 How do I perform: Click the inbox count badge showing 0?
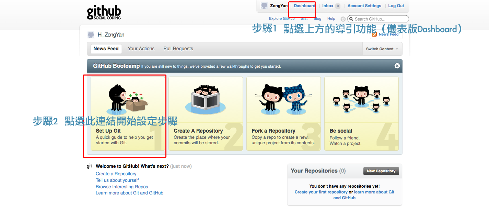pyautogui.click(x=338, y=6)
